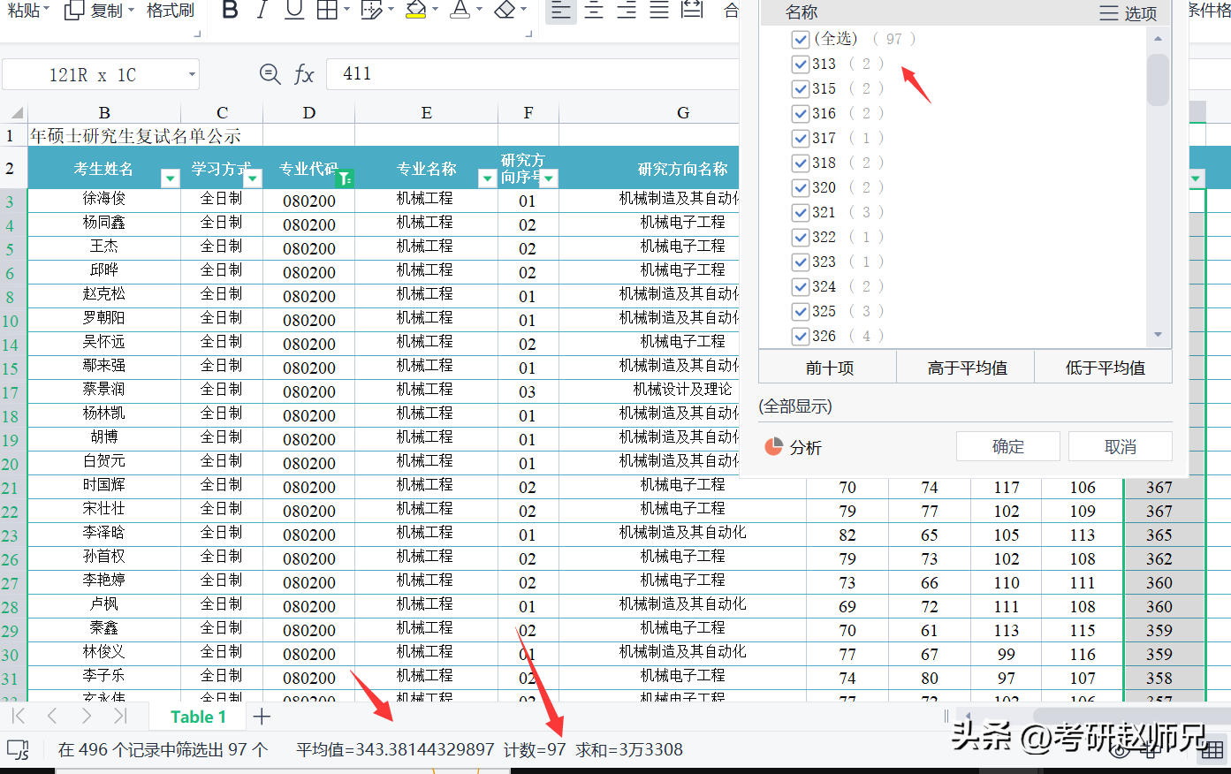Click the eraser clear-format icon
The image size is (1231, 774).
[x=505, y=10]
